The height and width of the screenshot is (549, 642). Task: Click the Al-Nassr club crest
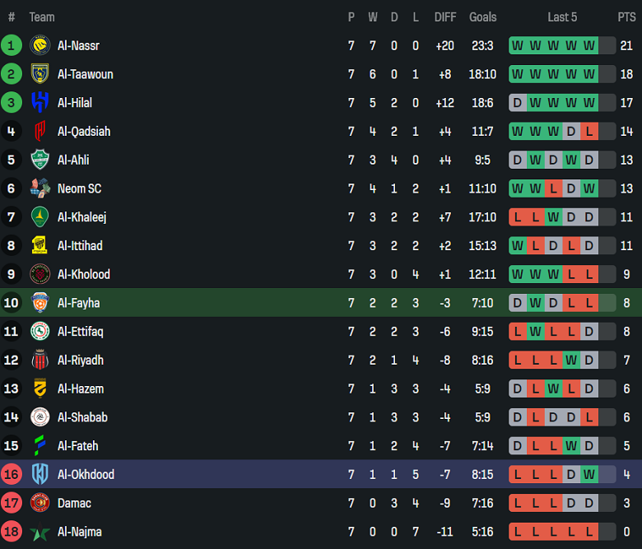(x=40, y=46)
